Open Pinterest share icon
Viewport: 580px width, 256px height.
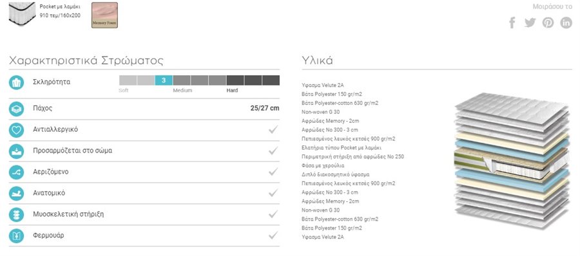tap(548, 23)
